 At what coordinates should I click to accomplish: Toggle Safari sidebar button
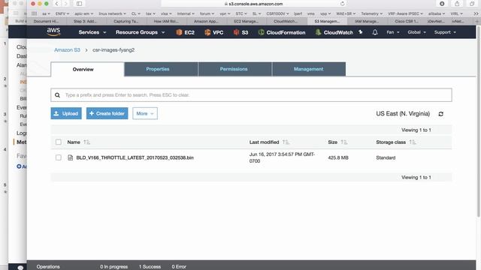[79, 4]
